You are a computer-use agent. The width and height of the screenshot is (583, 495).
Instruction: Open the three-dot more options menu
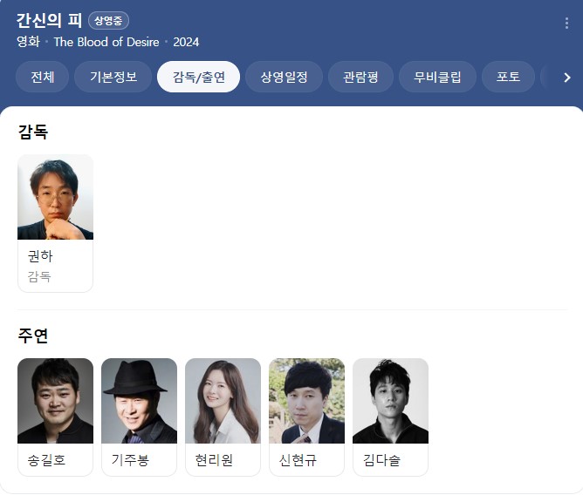click(566, 23)
